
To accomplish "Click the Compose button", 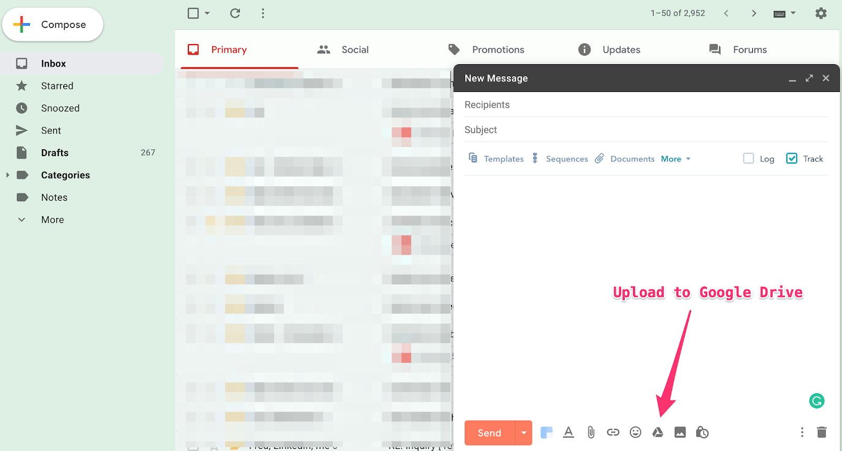I will 53,25.
